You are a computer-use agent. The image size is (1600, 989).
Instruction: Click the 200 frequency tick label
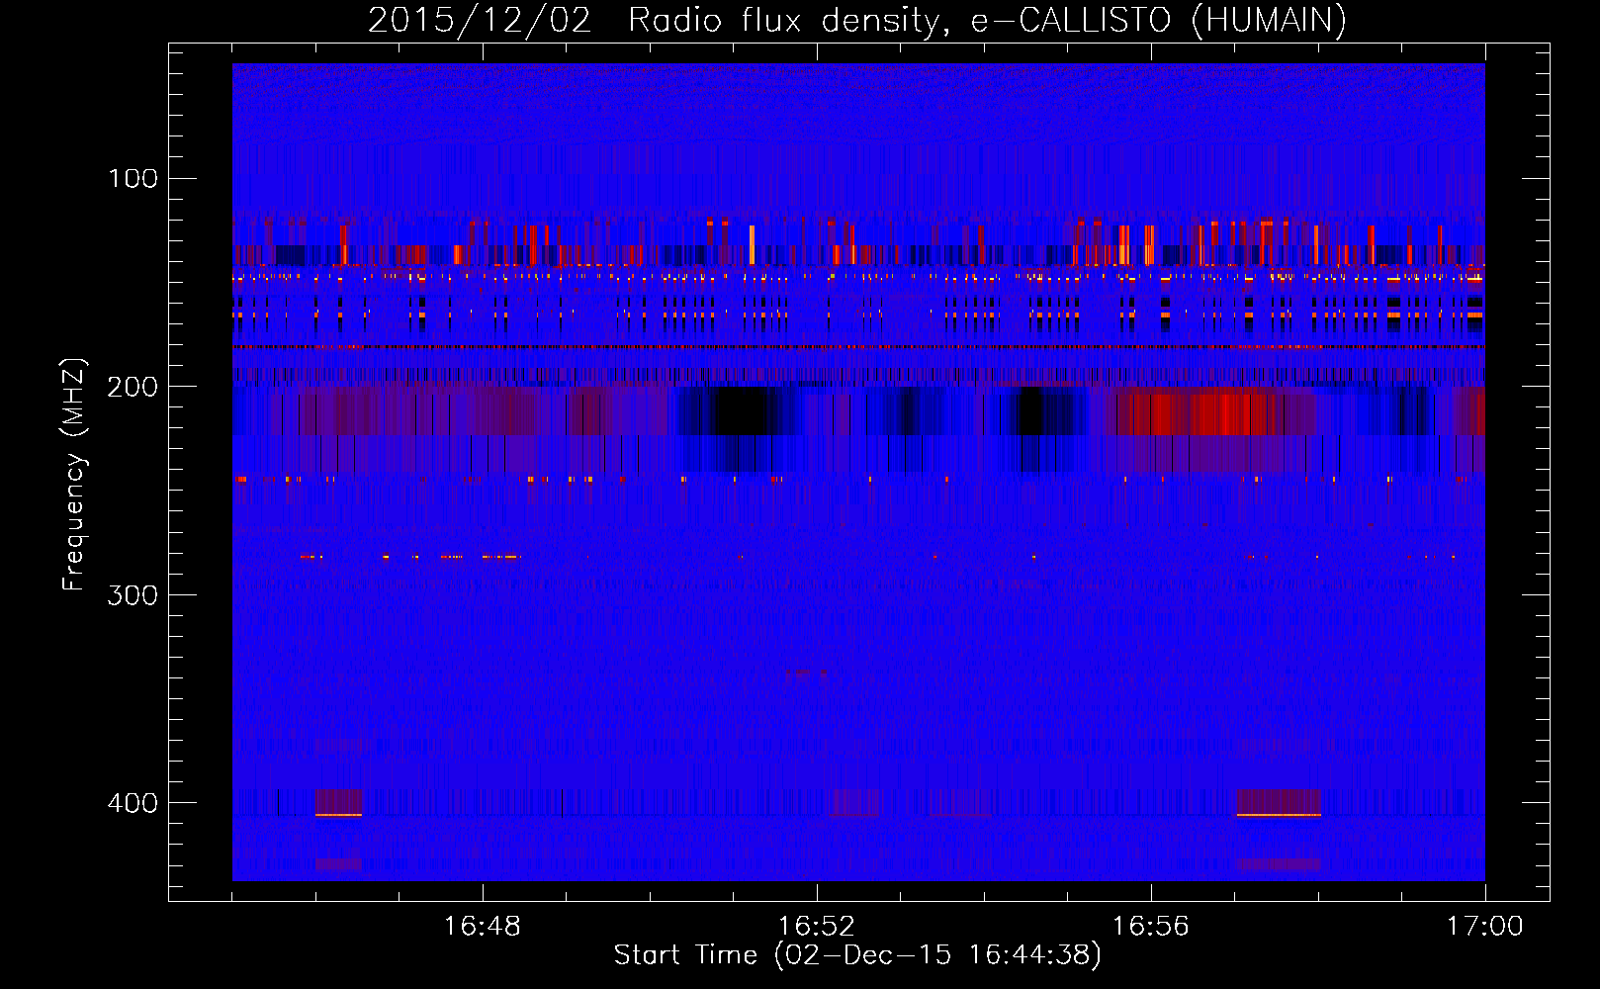133,387
